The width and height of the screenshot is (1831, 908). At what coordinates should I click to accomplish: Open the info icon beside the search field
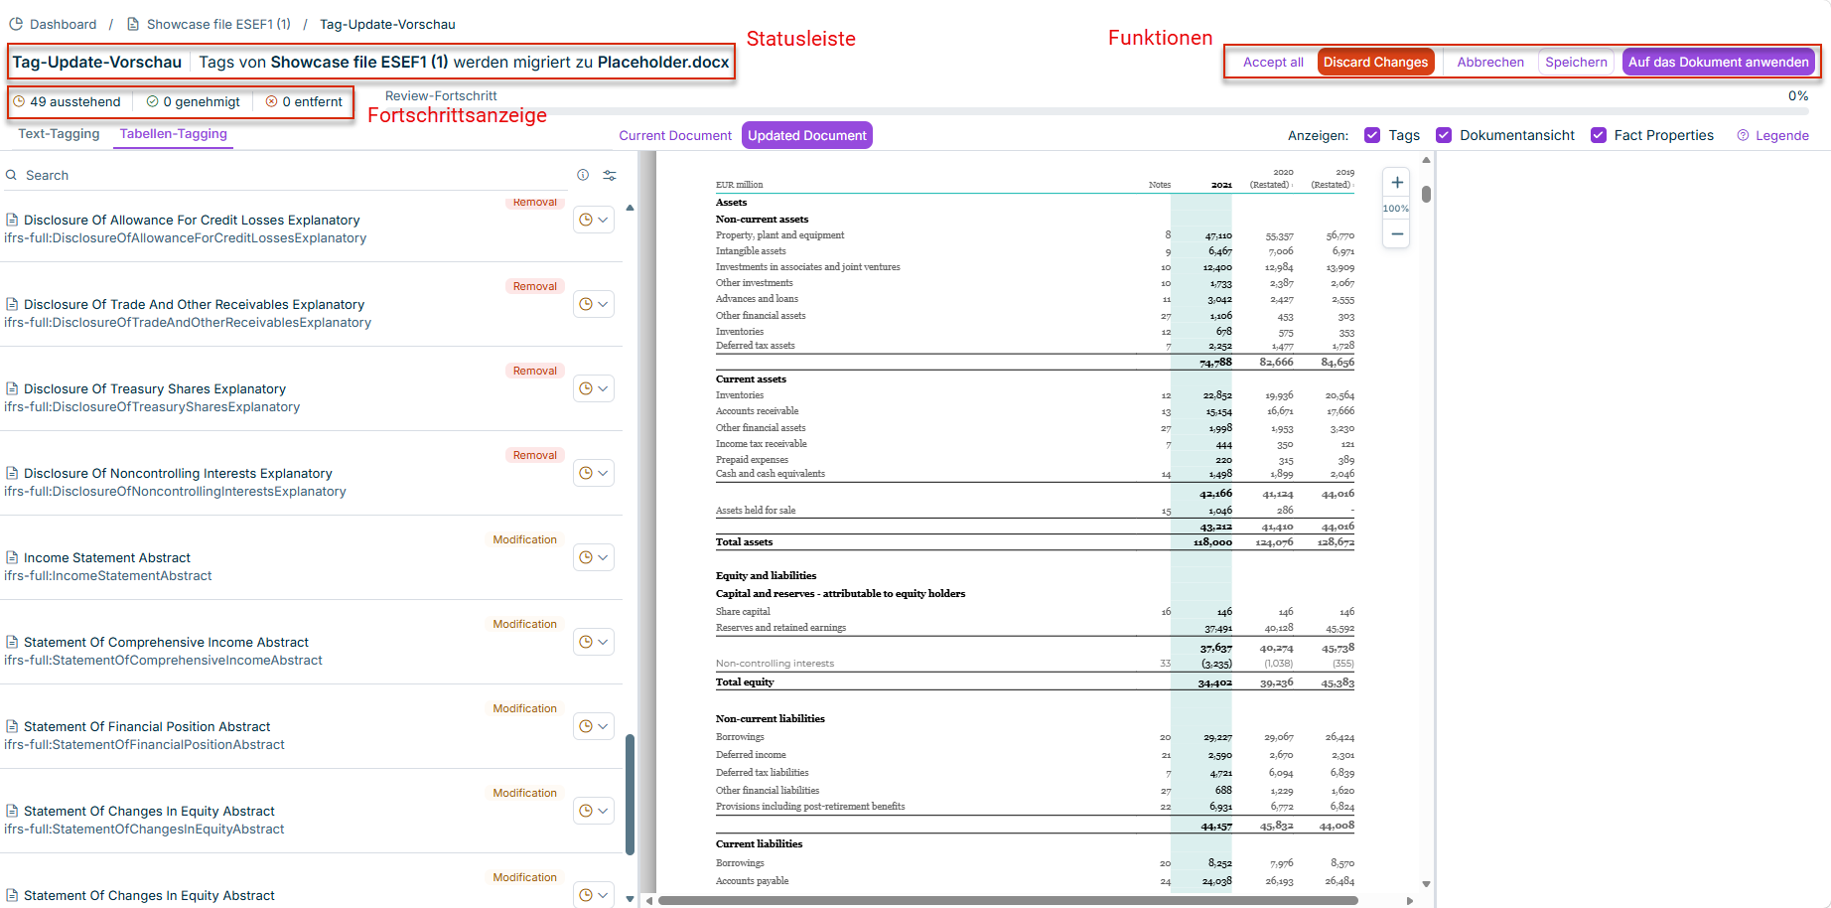click(583, 175)
